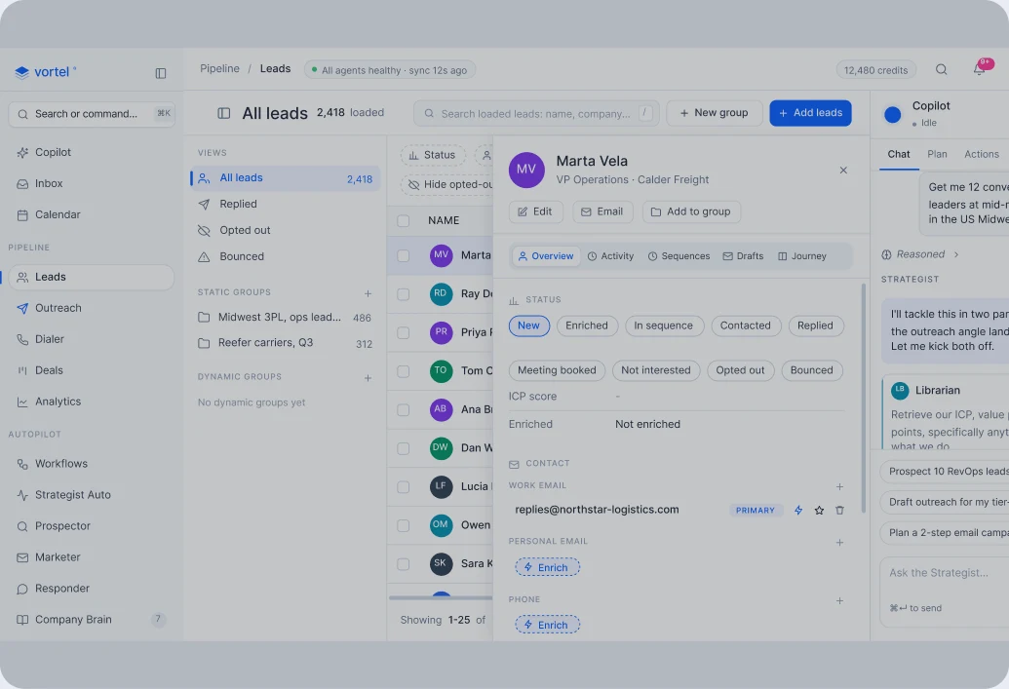Email Marta Vela button
The height and width of the screenshot is (689, 1009).
pyautogui.click(x=602, y=211)
